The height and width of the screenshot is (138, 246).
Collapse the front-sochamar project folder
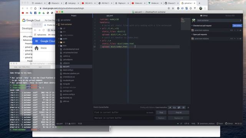(x=57, y=25)
